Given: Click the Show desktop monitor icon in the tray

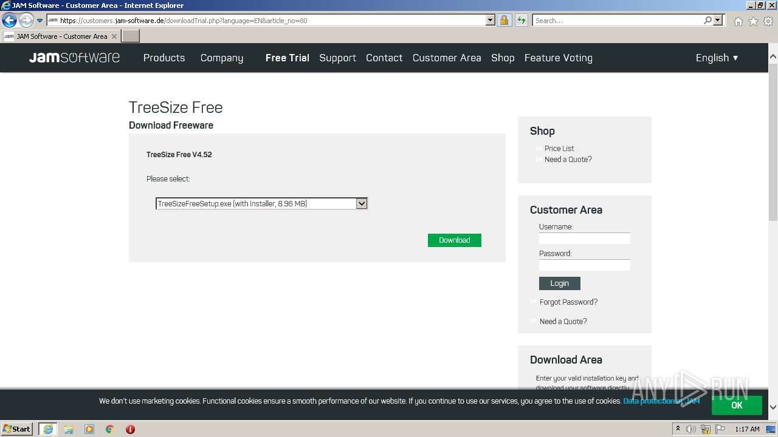Looking at the screenshot, I should click(x=771, y=429).
